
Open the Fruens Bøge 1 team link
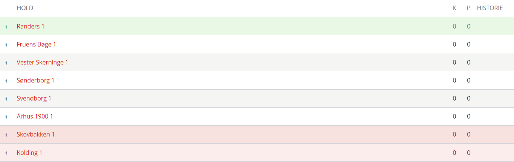point(36,44)
